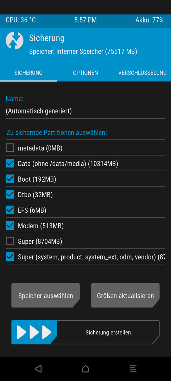Select the SICHERUNG tab

(x=28, y=73)
